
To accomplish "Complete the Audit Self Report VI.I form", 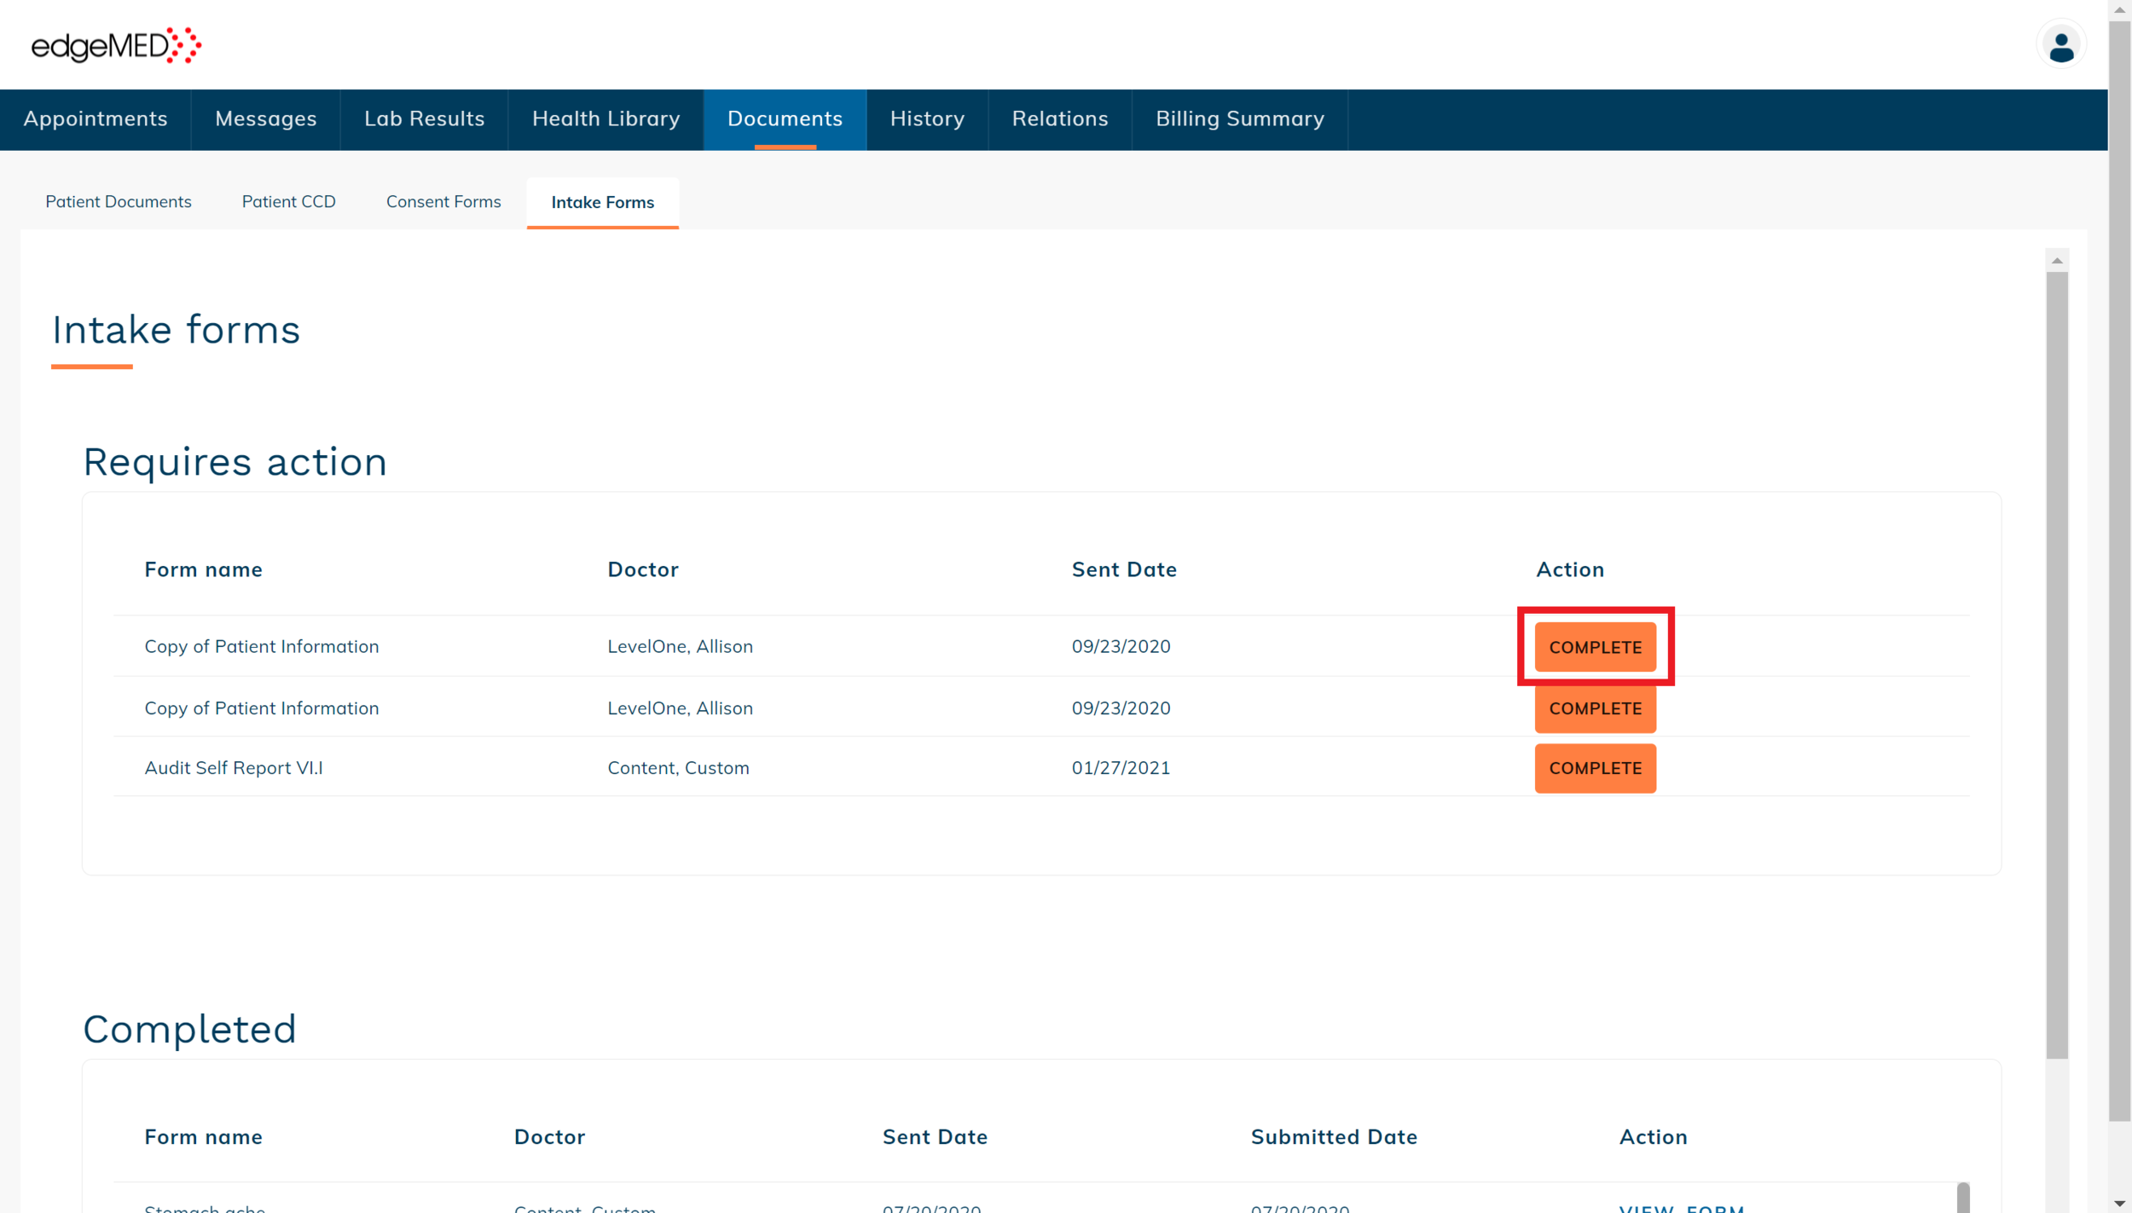I will pos(1594,768).
